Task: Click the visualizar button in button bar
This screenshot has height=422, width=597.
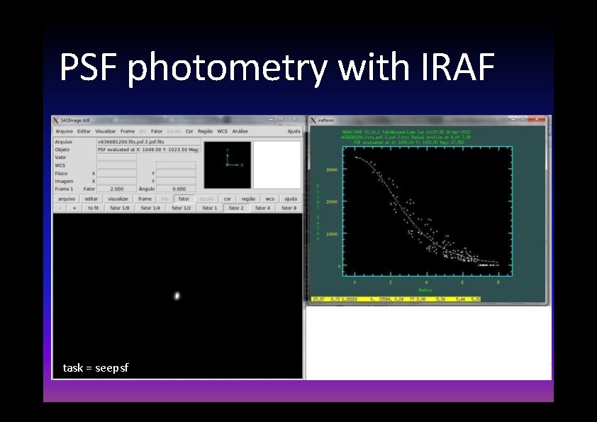Action: (x=118, y=199)
